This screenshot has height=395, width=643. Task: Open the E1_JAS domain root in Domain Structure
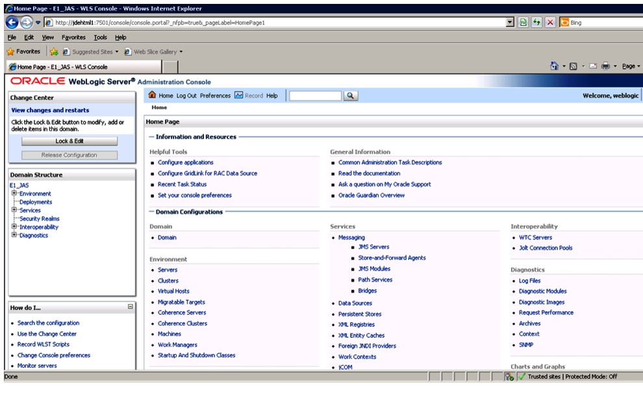click(19, 186)
